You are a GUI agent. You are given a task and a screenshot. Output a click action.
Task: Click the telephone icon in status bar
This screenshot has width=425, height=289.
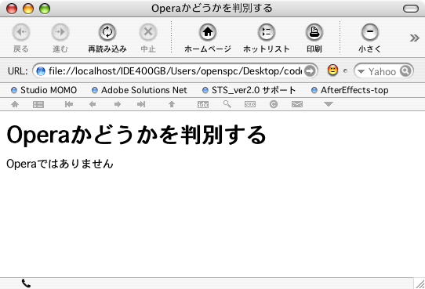[x=26, y=284]
